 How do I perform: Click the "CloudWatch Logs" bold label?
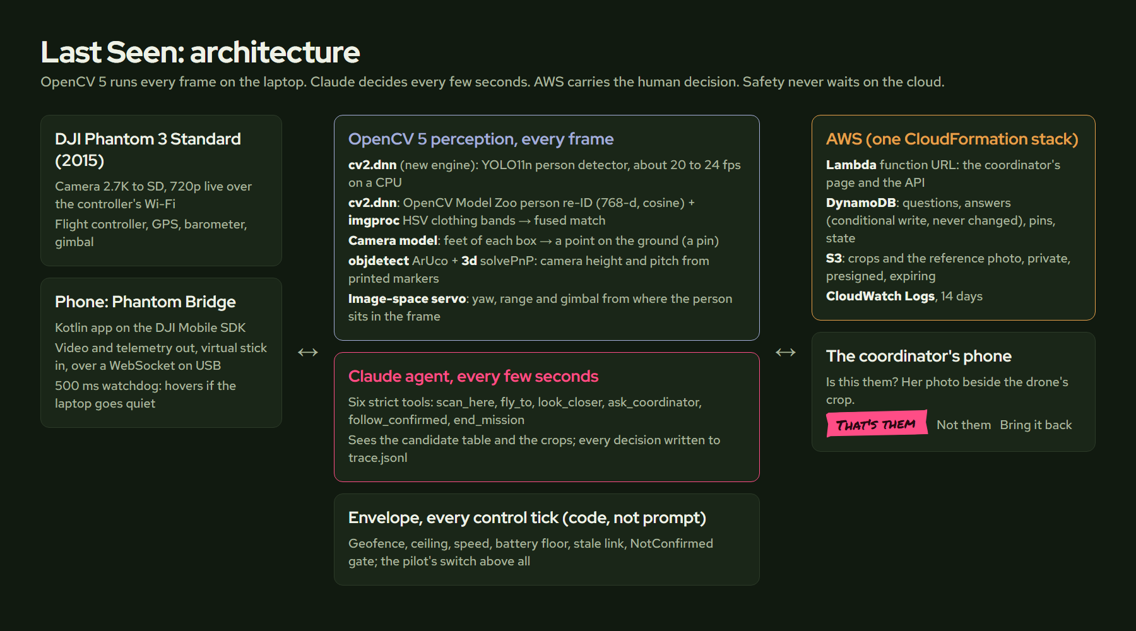click(x=880, y=296)
